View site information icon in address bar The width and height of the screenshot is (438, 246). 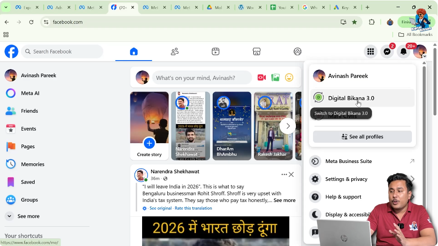tap(46, 22)
